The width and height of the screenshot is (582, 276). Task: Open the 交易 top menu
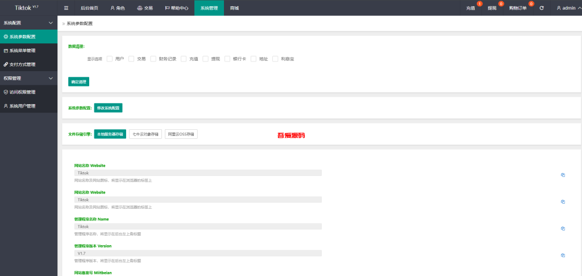coord(145,8)
